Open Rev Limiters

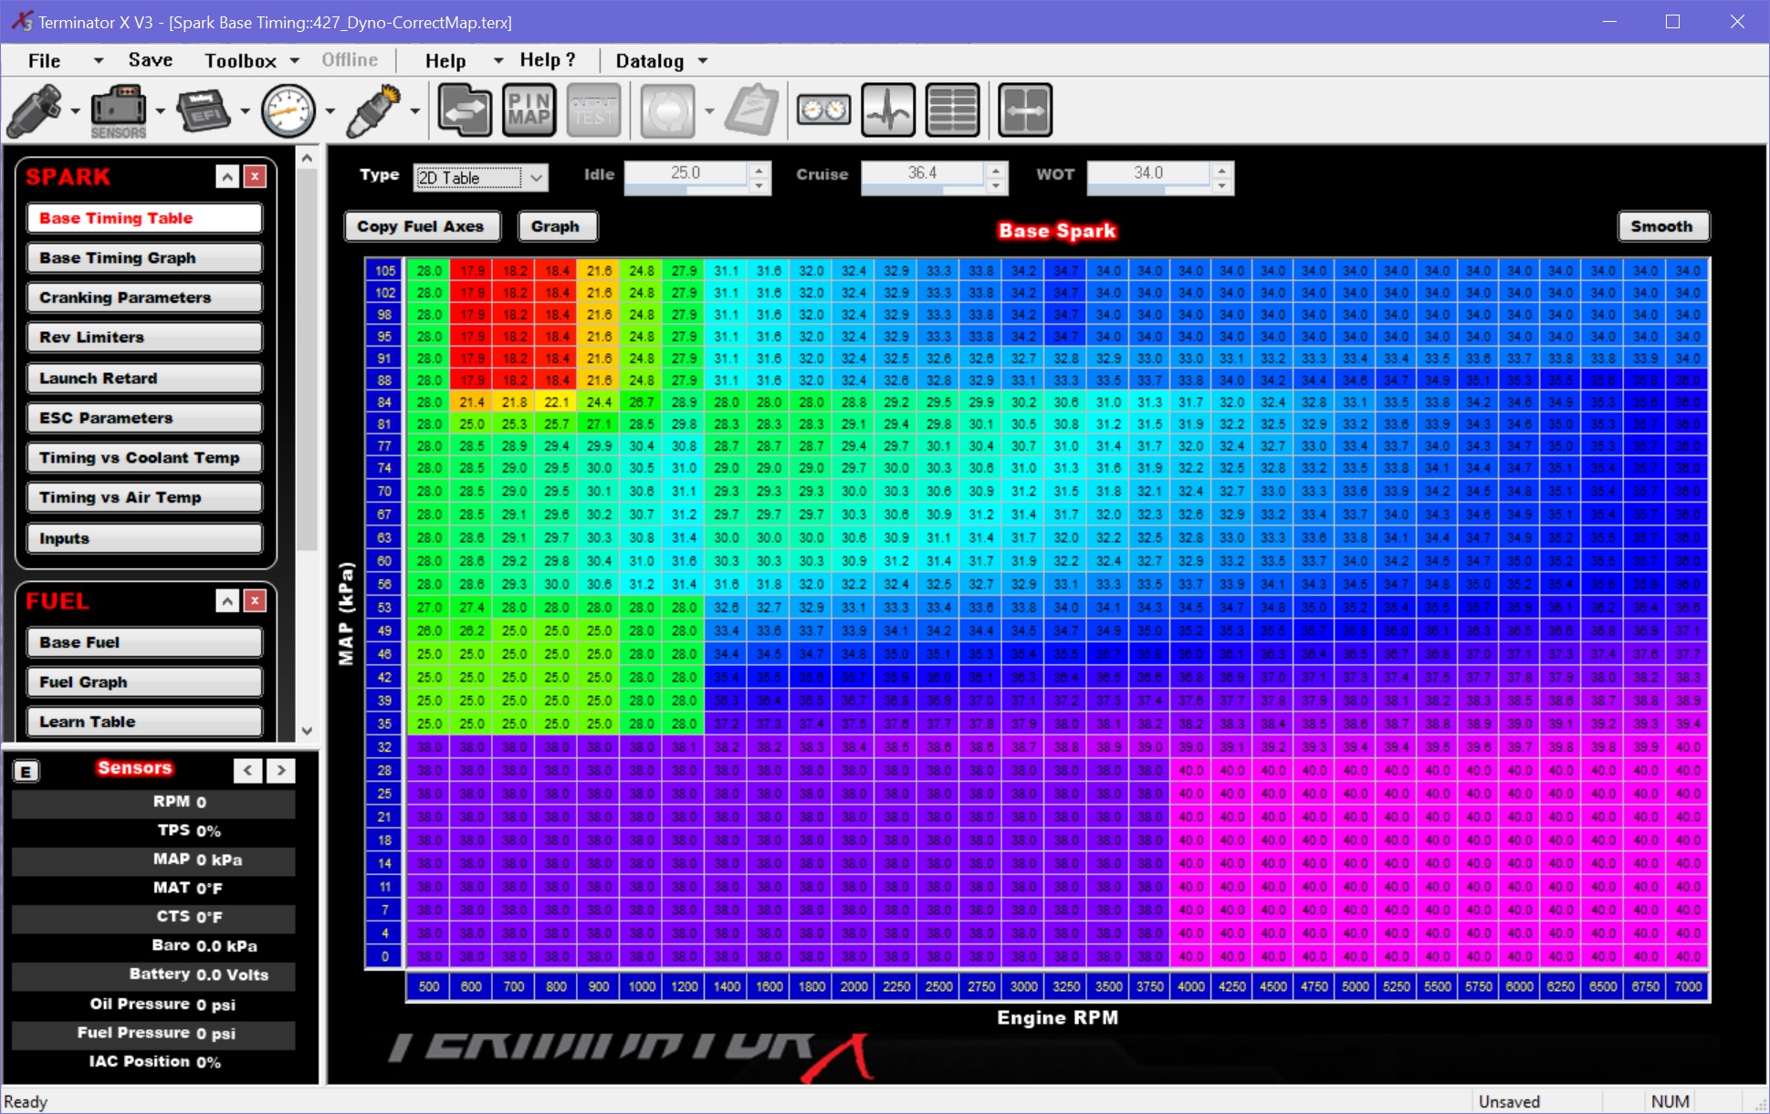click(x=144, y=338)
